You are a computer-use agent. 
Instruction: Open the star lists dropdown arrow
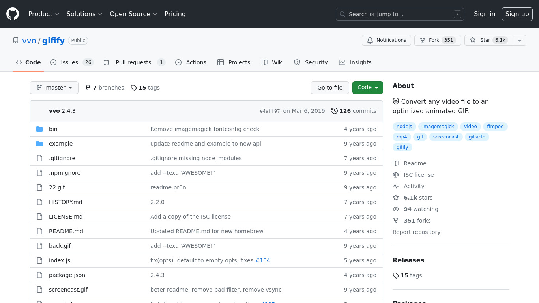coord(520,40)
